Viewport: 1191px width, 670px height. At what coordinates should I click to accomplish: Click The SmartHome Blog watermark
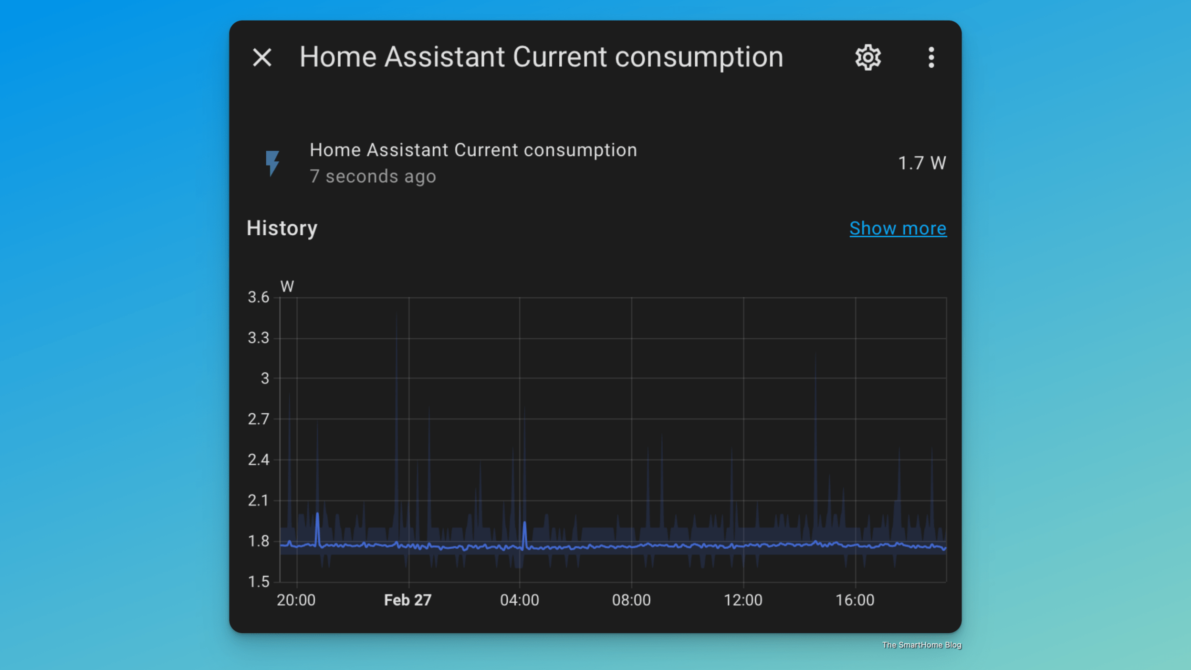[x=922, y=645]
